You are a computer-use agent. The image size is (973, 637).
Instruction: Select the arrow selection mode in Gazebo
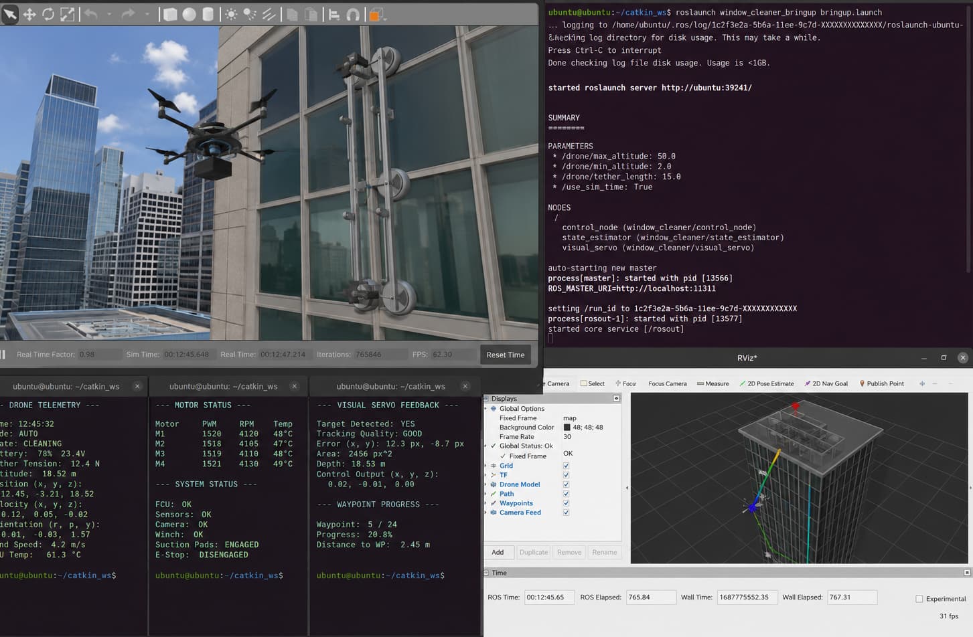pos(10,14)
